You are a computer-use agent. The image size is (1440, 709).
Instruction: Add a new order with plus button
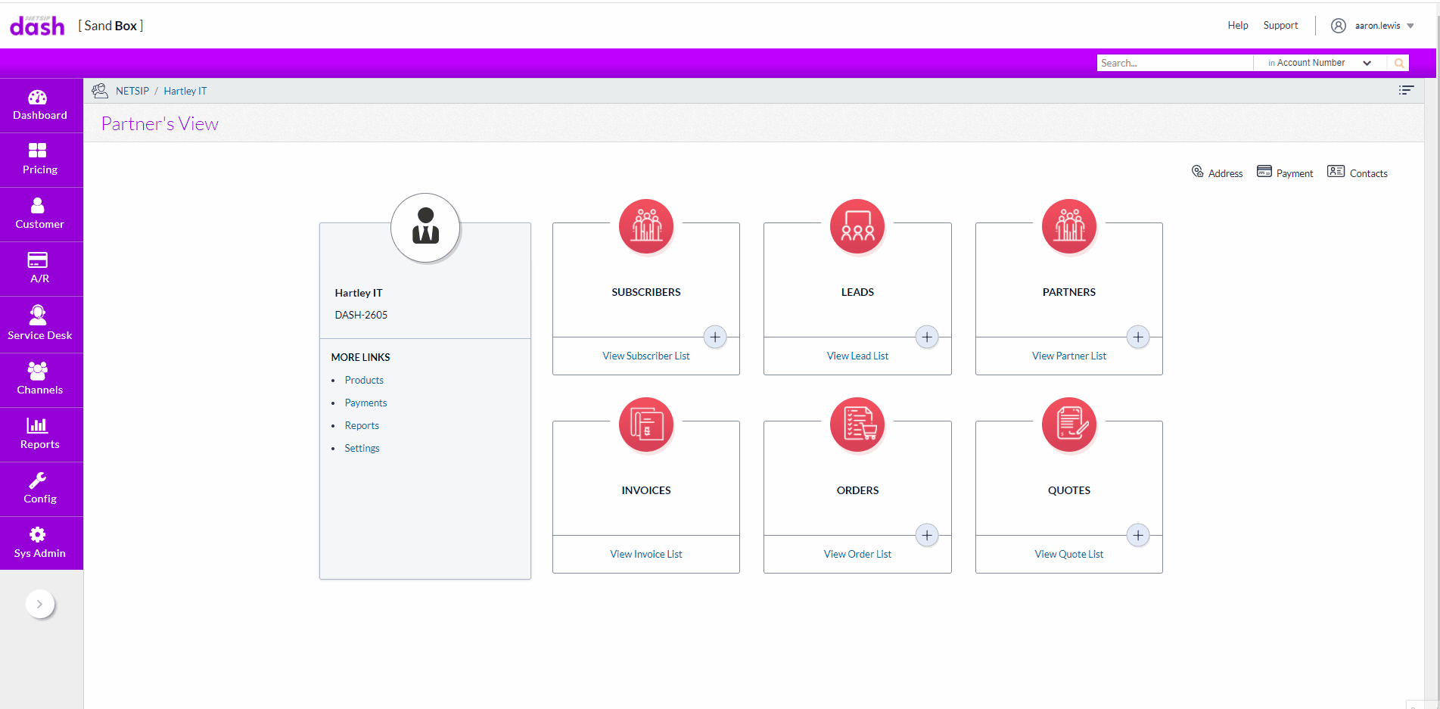tap(927, 535)
